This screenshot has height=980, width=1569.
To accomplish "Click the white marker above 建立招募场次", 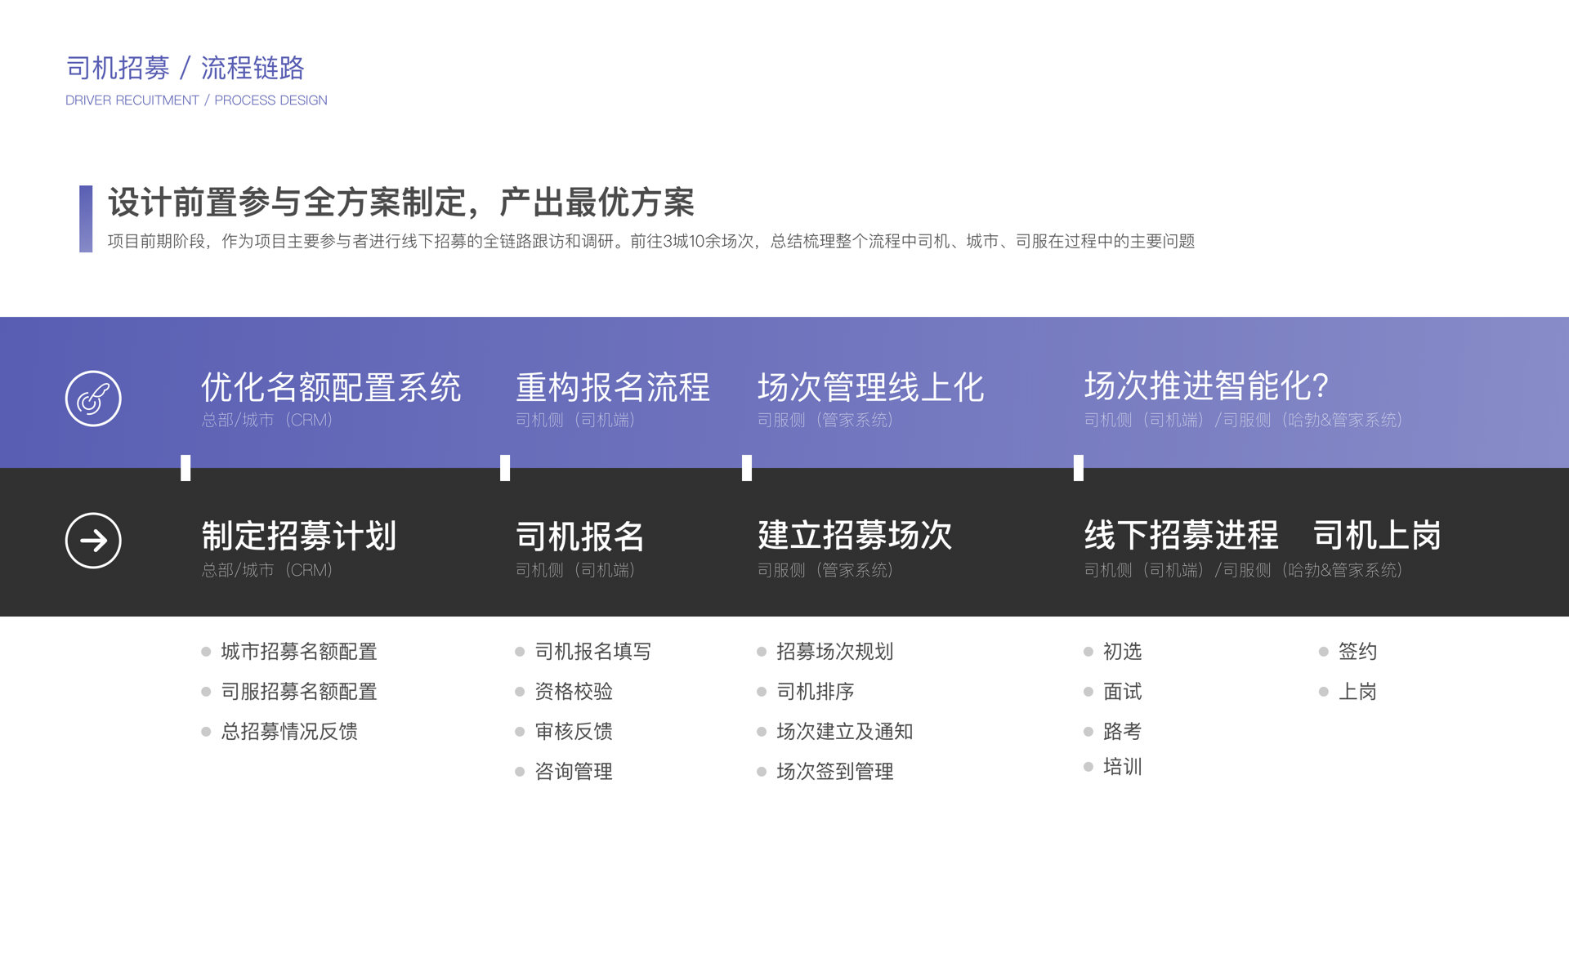I will point(746,468).
